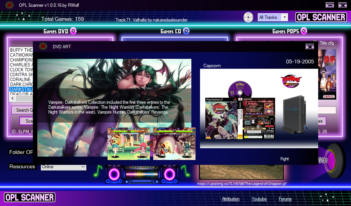Click the right green music note icon
The height and width of the screenshot is (206, 351).
coord(185,171)
